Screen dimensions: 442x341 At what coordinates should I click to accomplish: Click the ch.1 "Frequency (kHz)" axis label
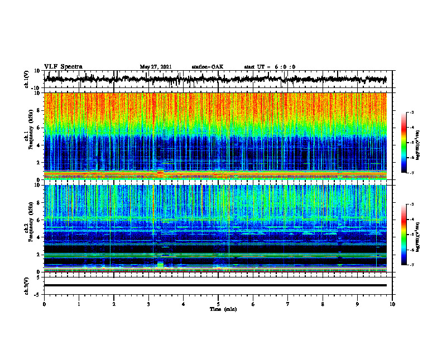click(31, 130)
